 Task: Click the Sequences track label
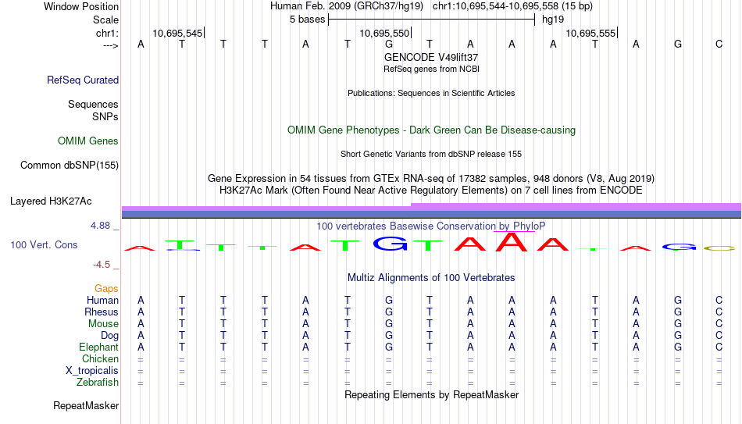click(x=93, y=104)
